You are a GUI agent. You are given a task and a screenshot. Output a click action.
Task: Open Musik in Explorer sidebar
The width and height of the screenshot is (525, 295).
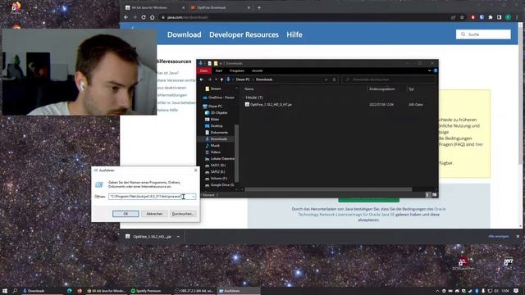215,146
